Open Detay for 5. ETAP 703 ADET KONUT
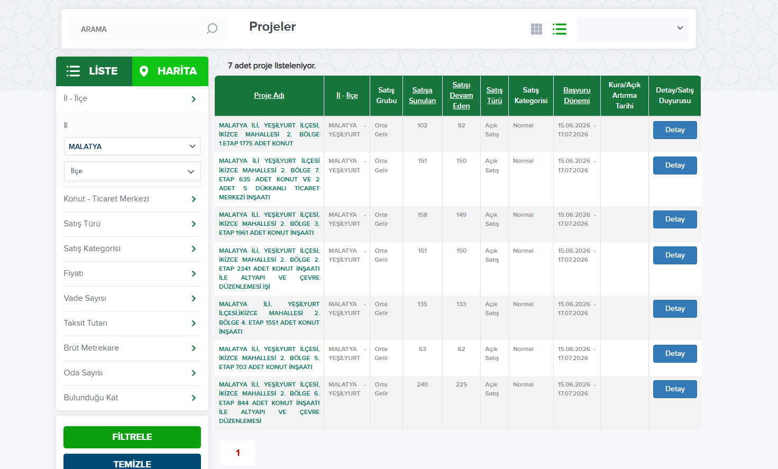 (675, 354)
